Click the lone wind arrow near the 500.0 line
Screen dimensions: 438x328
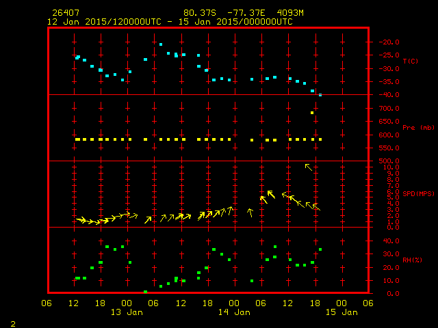[x=309, y=166]
